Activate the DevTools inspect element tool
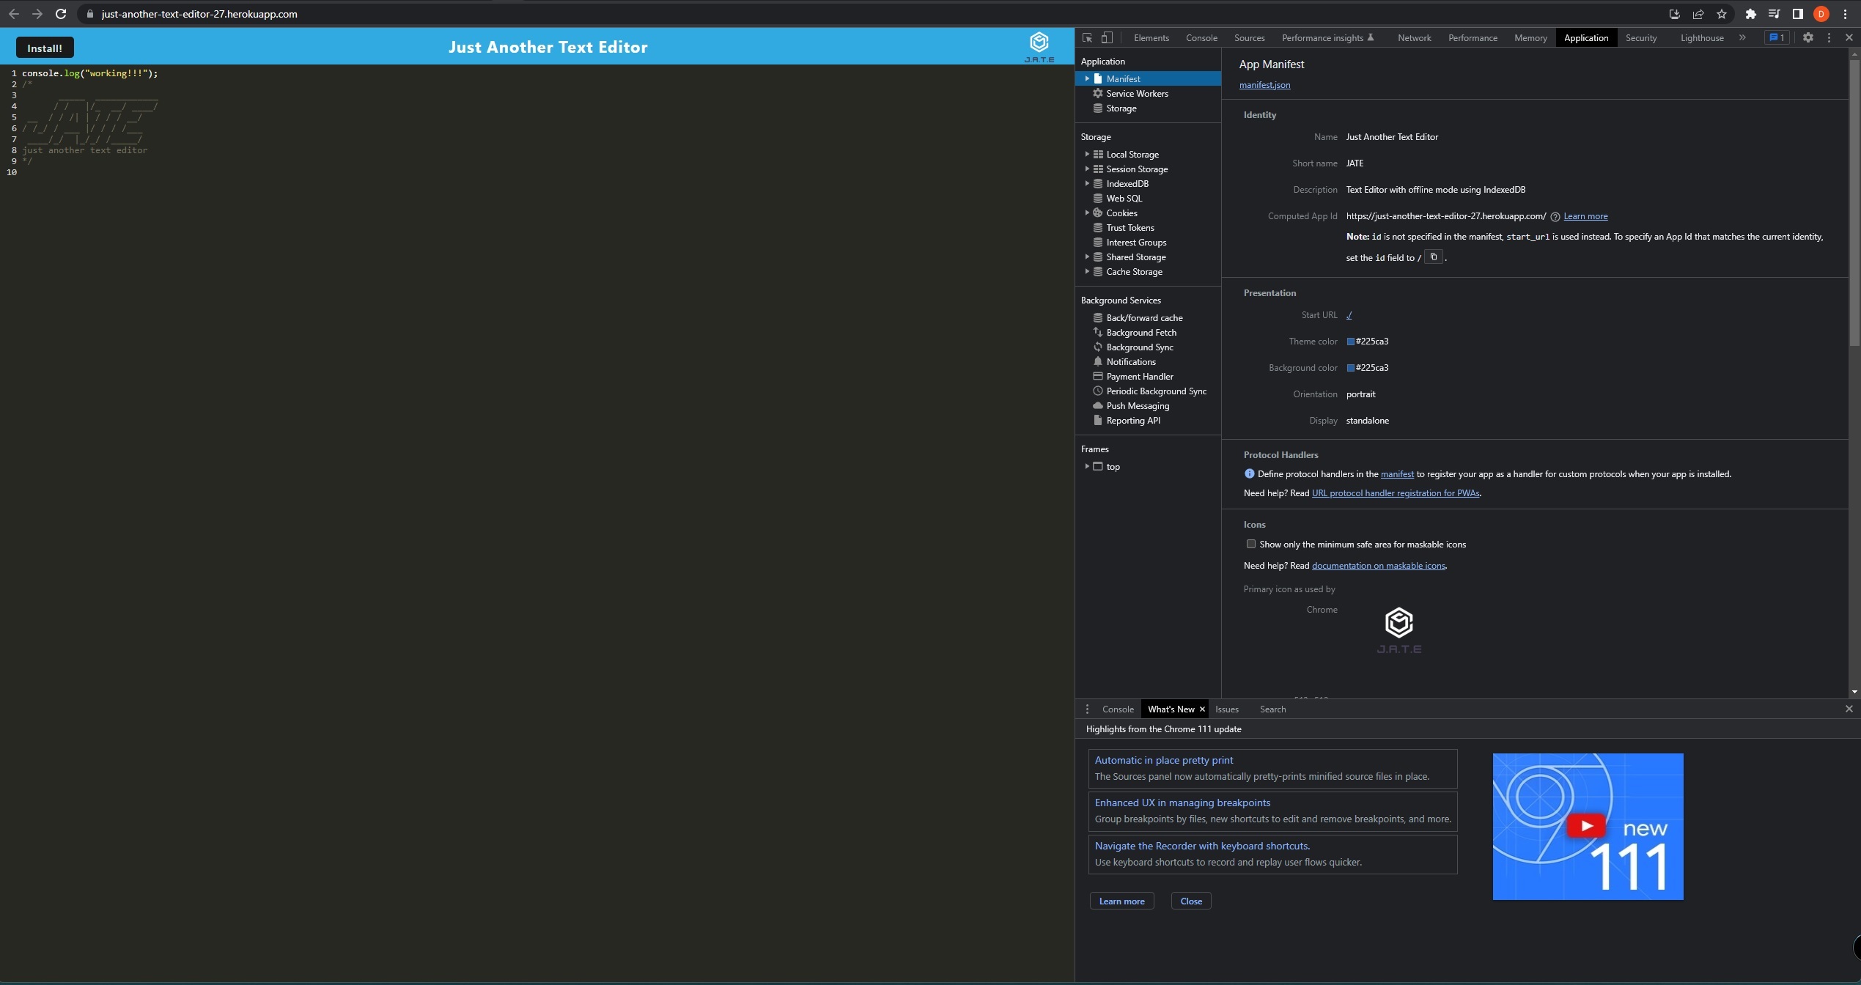Viewport: 1861px width, 985px height. (x=1088, y=37)
